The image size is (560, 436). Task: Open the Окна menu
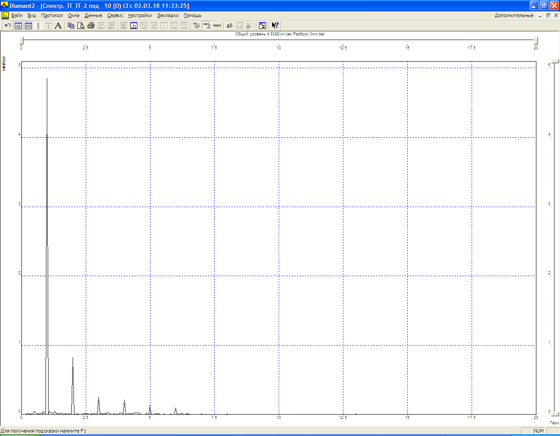[73, 15]
